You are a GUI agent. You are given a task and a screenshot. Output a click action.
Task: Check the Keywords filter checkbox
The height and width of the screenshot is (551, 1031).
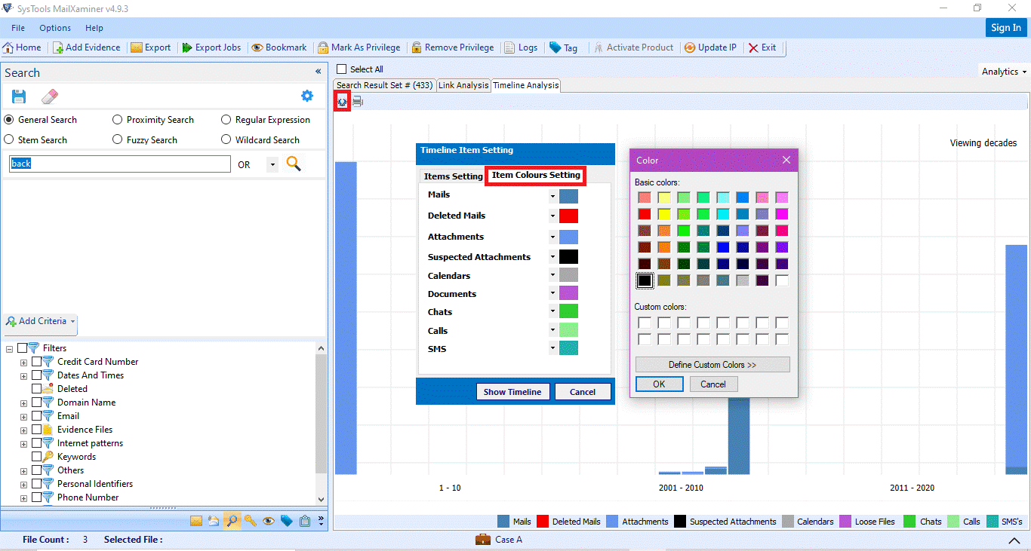coord(37,457)
